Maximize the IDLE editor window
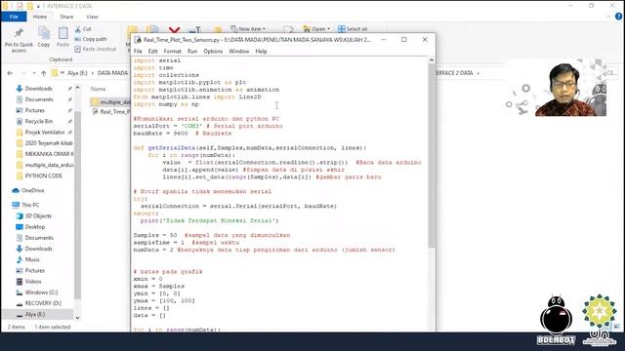This screenshot has height=351, width=625. pos(403,39)
